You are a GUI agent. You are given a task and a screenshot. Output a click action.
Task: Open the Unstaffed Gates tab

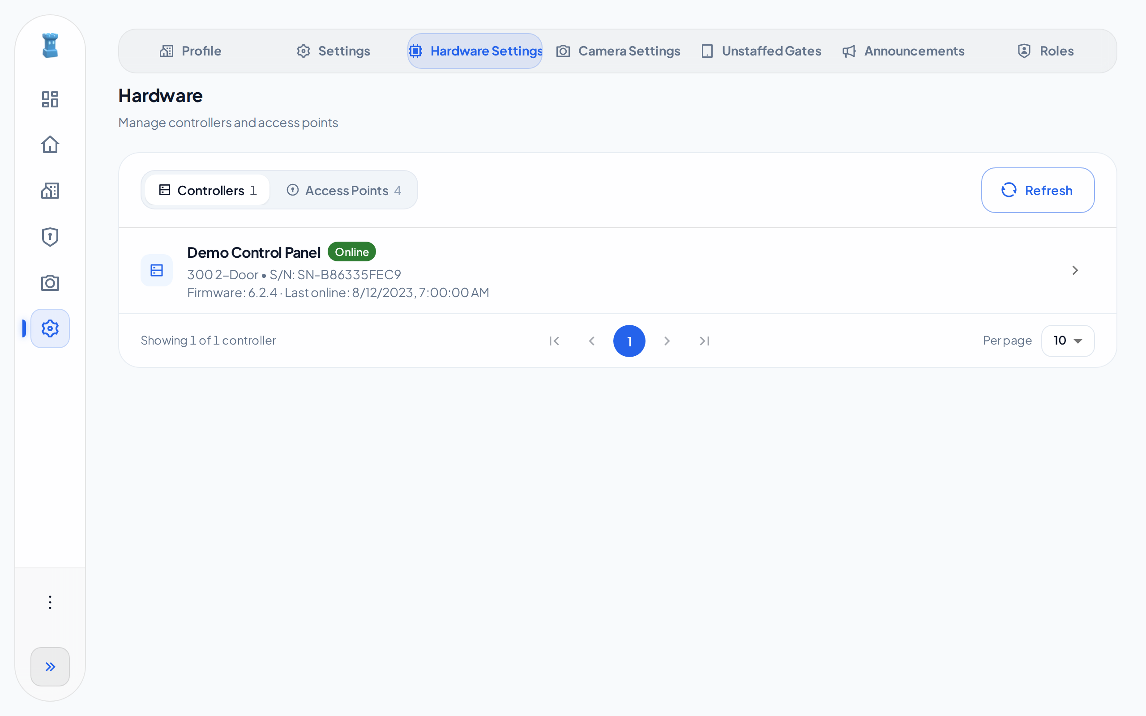click(x=761, y=51)
